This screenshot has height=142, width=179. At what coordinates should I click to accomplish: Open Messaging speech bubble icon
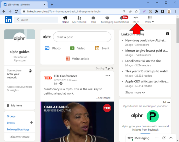(x=107, y=18)
